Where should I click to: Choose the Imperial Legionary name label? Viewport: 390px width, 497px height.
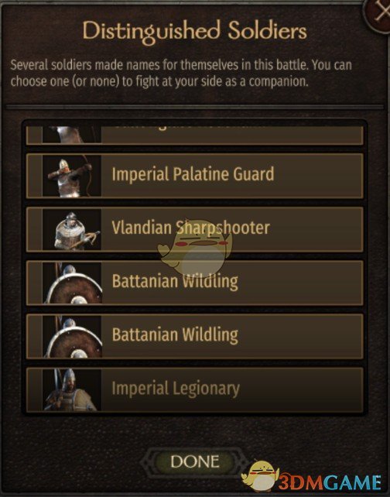pyautogui.click(x=176, y=389)
